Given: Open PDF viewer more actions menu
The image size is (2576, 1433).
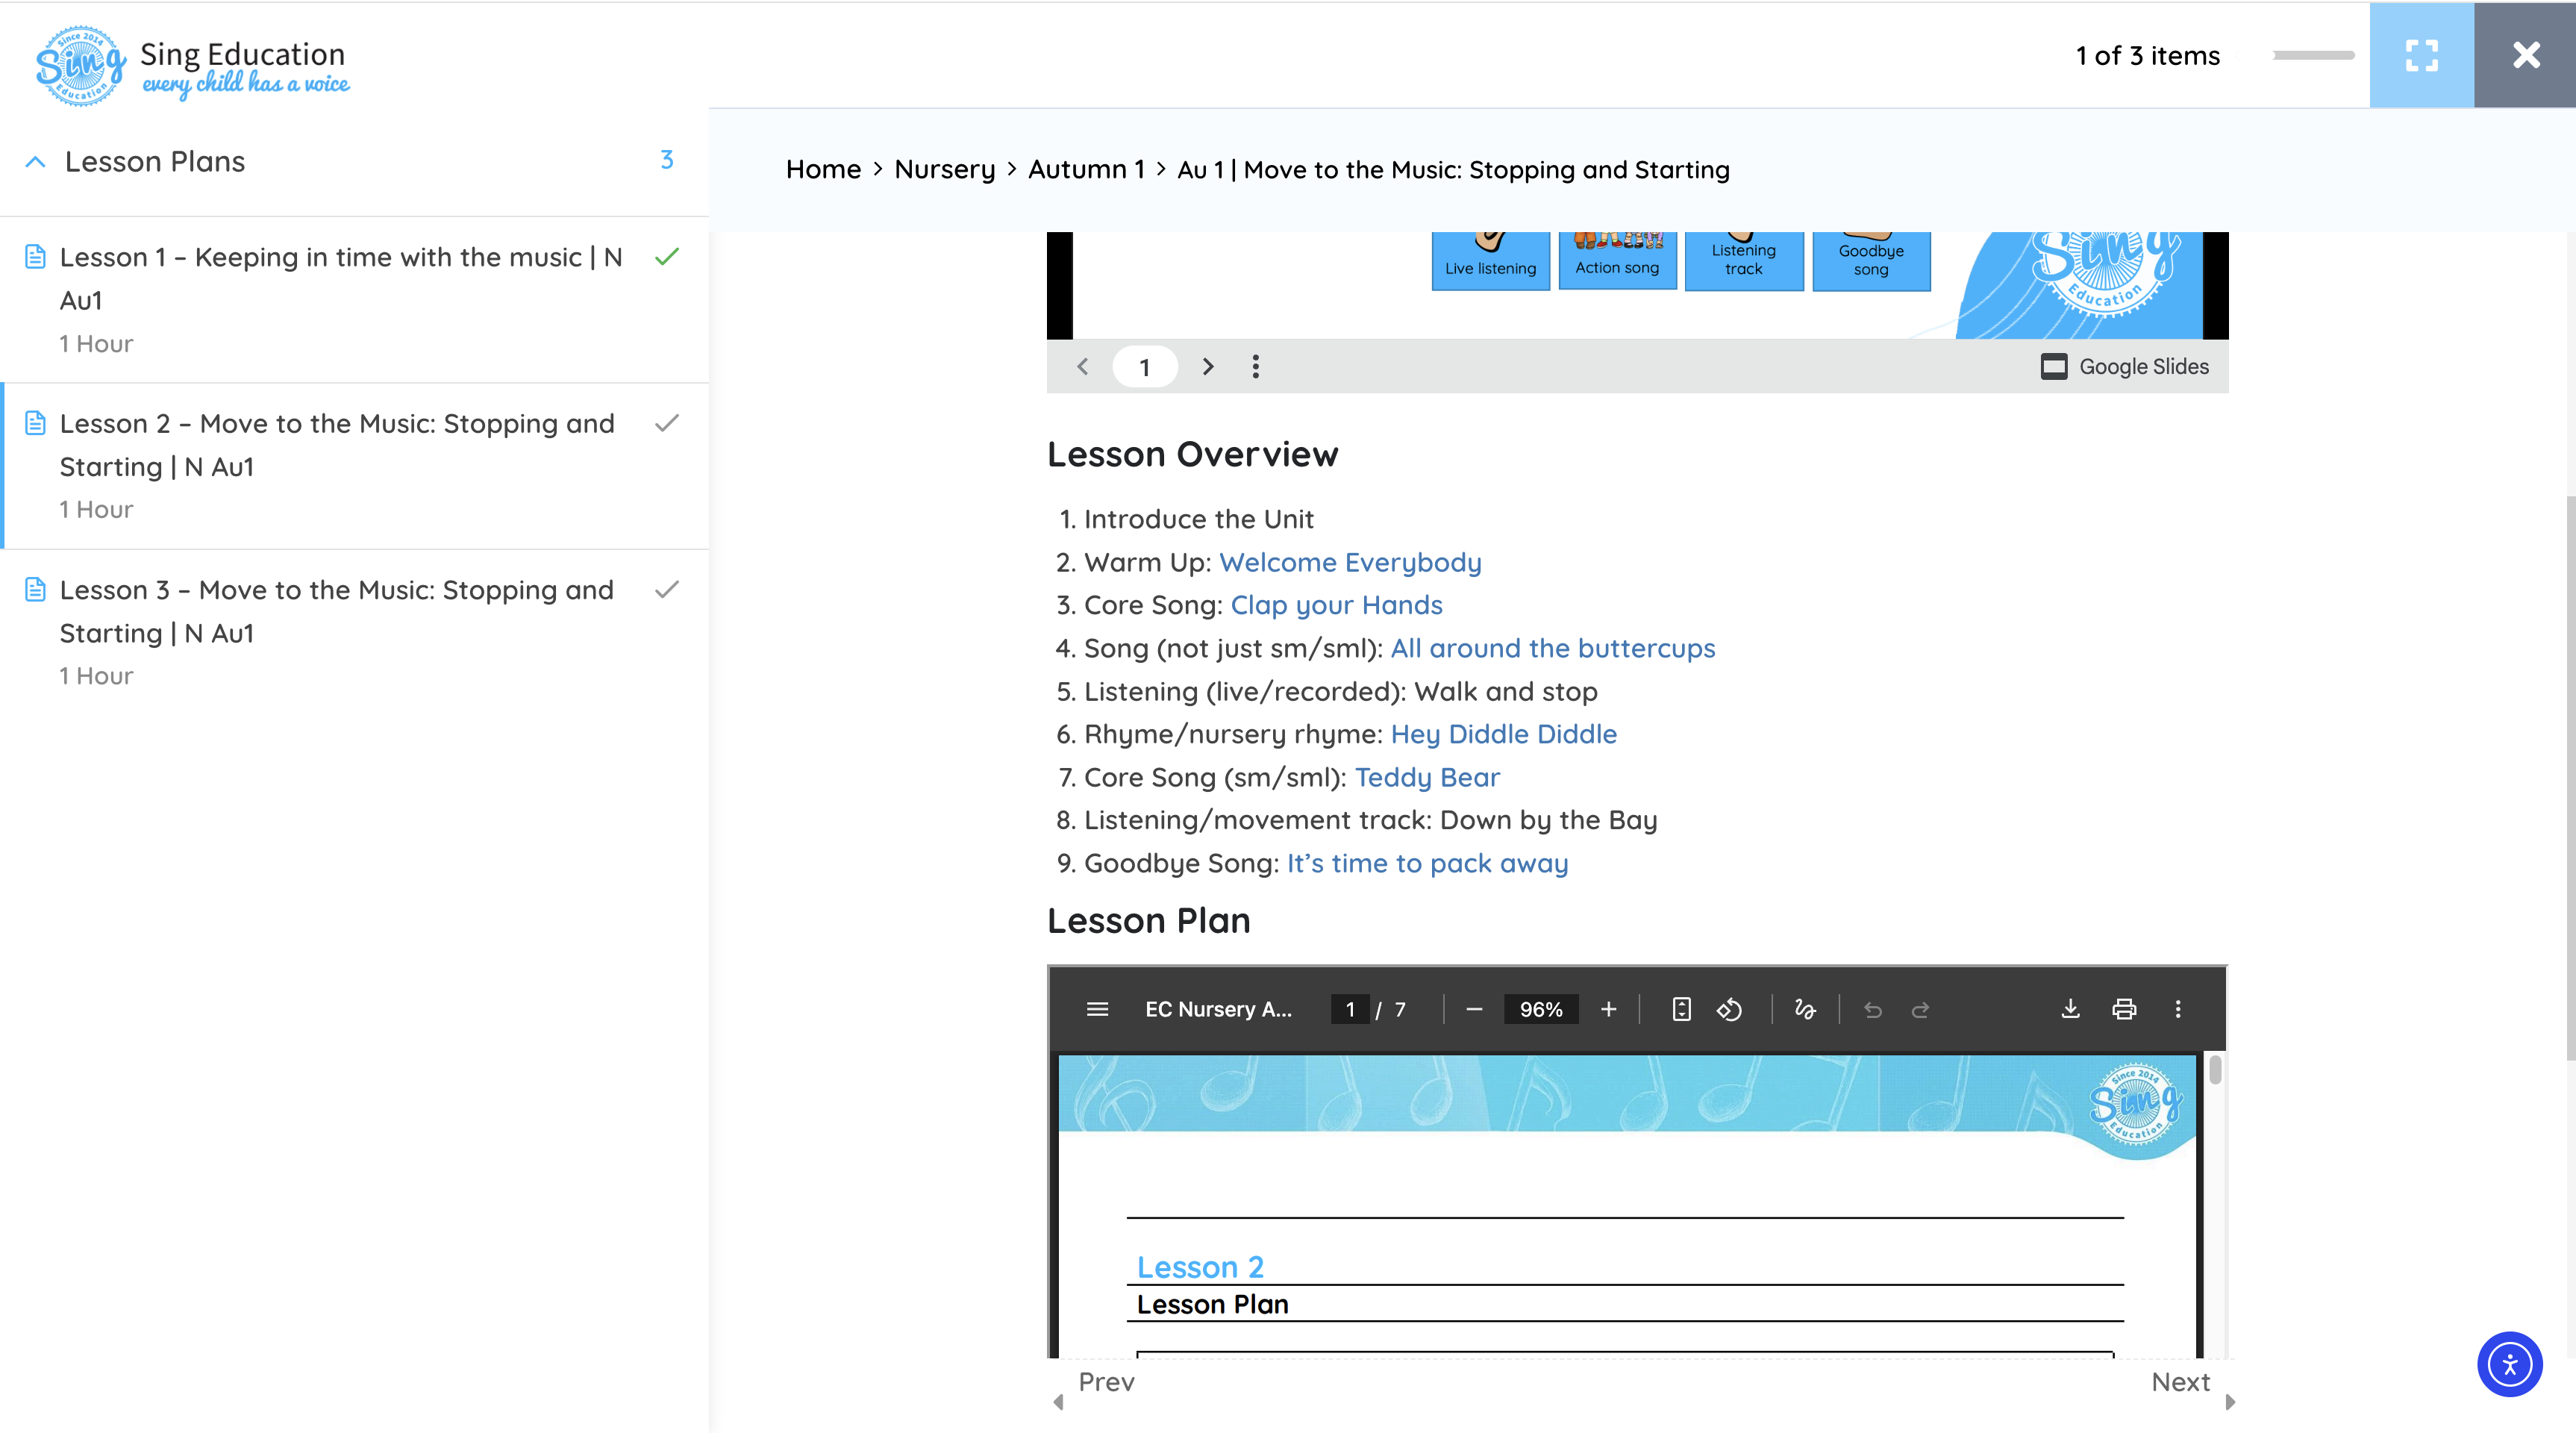Looking at the screenshot, I should coord(2178,1009).
